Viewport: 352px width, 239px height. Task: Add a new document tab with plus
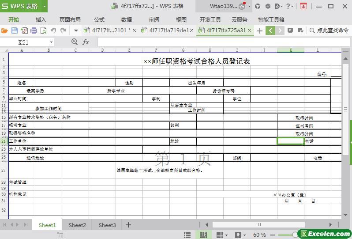pos(260,31)
